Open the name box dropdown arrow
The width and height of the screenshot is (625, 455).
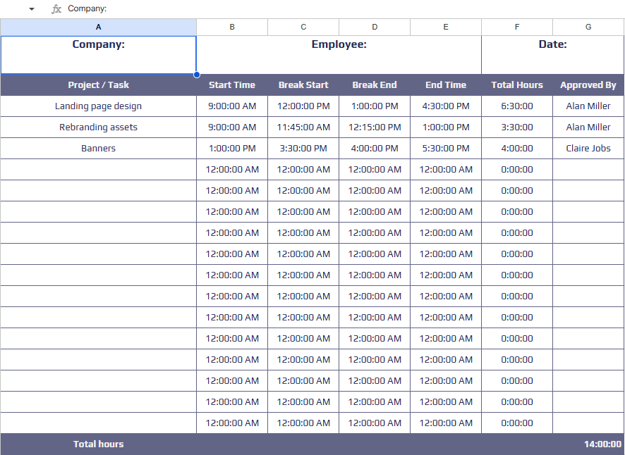(31, 9)
